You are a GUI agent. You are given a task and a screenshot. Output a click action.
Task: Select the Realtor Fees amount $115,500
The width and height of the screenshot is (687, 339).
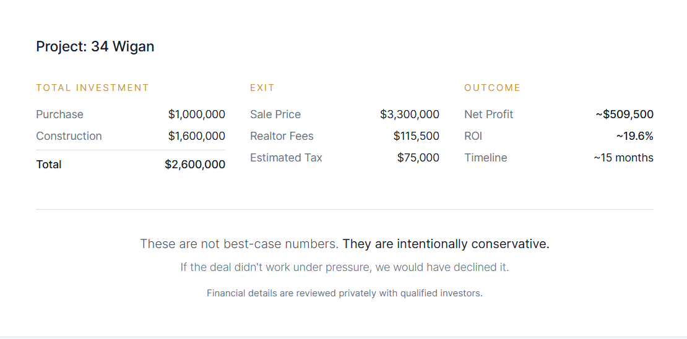coord(416,136)
